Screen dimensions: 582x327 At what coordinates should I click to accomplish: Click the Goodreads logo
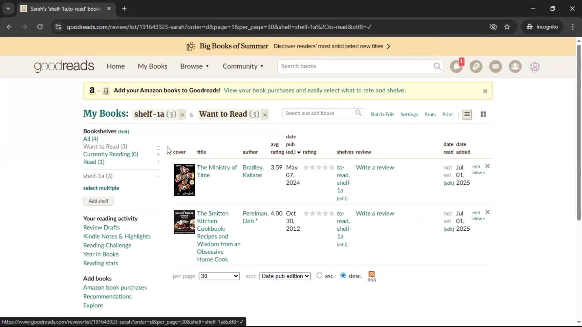[64, 66]
